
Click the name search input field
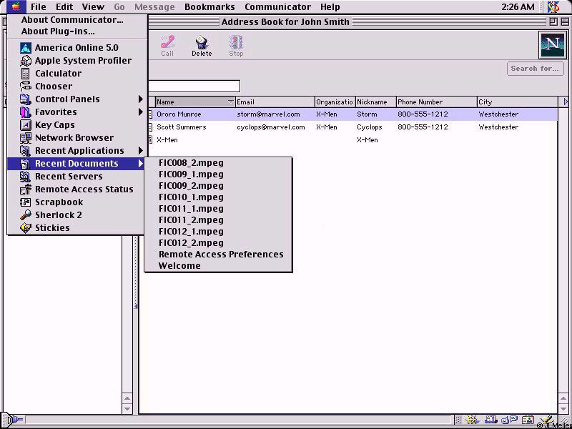click(x=193, y=87)
